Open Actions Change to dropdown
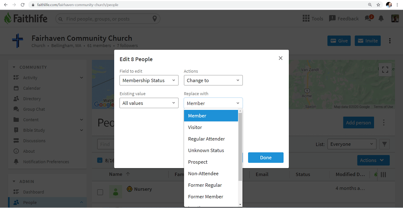403x208 pixels. click(x=213, y=80)
